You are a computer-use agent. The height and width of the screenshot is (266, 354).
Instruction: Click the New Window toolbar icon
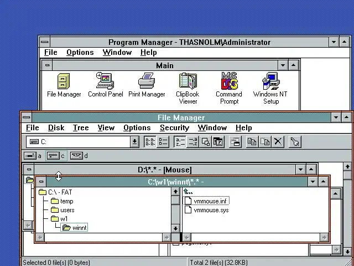235,142
